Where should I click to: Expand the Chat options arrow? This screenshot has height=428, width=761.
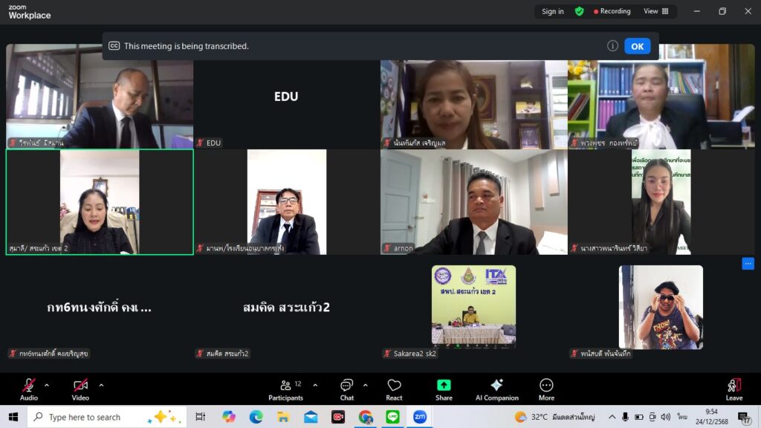(x=365, y=385)
